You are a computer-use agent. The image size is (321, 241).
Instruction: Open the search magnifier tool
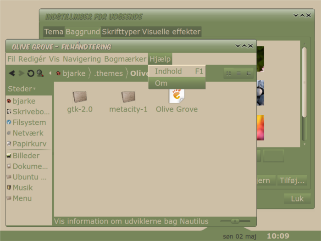[40, 73]
